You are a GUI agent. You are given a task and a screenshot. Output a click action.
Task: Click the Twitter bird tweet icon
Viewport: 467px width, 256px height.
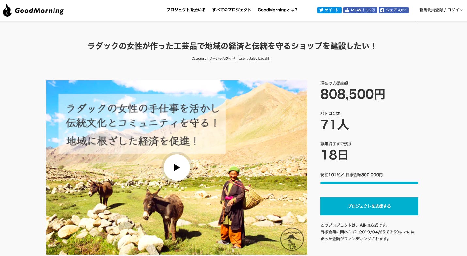[x=321, y=10]
